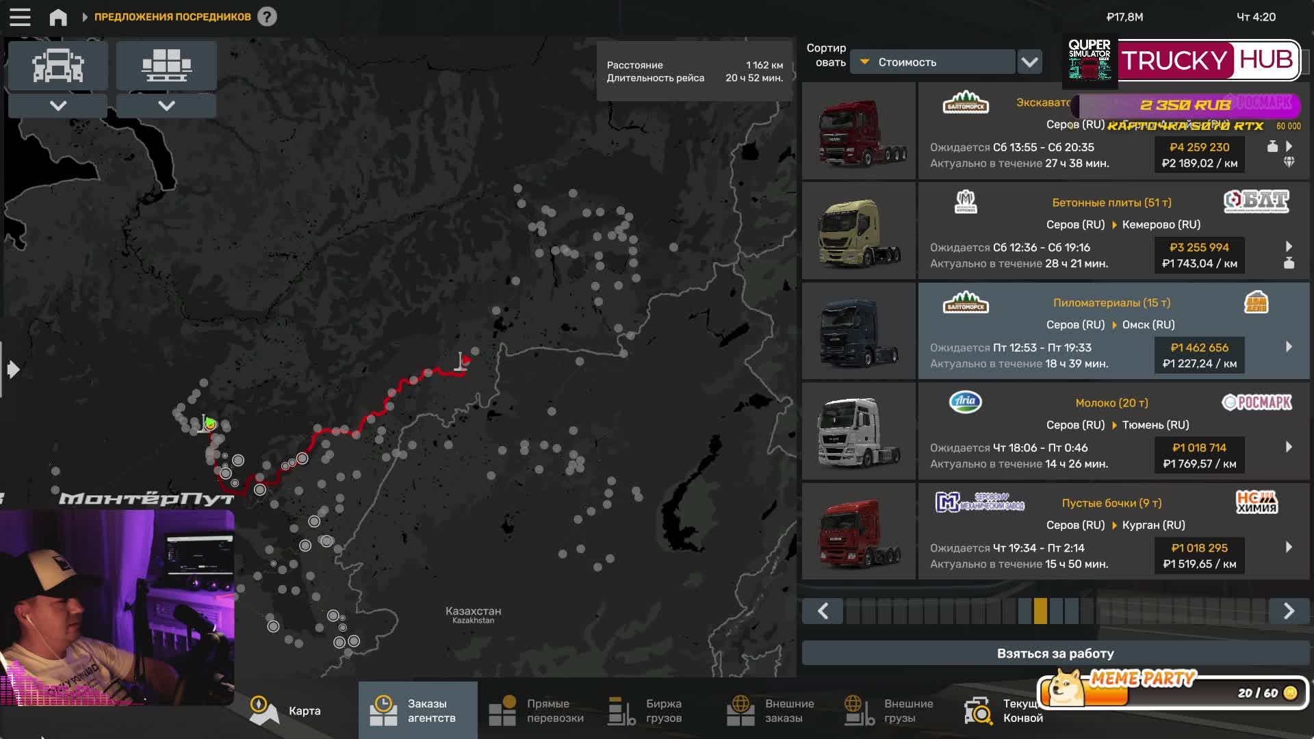Image resolution: width=1314 pixels, height=739 pixels.
Task: Open the Прямые перевозки tab
Action: [537, 711]
